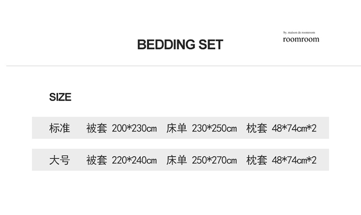Click 被套 label in the 大号 row

(x=97, y=160)
